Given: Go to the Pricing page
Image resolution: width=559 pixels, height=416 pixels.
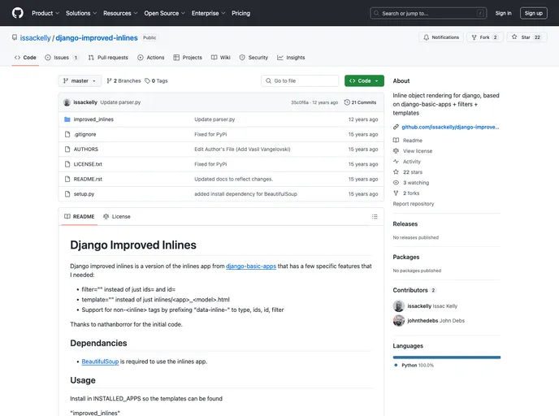Looking at the screenshot, I should 241,13.
